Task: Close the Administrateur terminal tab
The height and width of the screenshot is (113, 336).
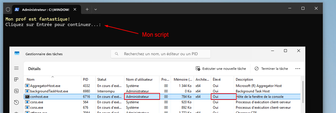Action: [75, 9]
